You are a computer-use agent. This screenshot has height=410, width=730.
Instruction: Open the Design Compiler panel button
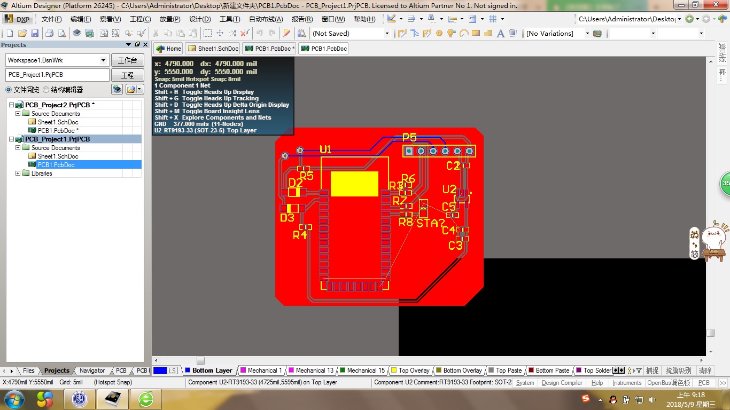click(x=562, y=383)
